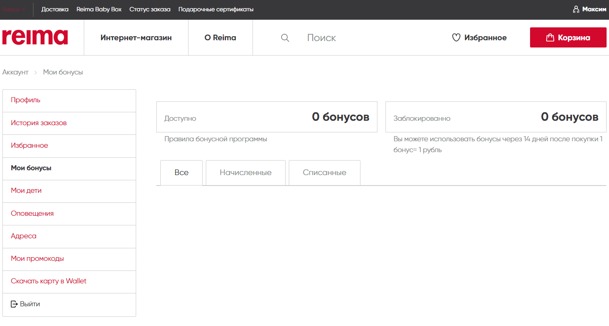Select Мои бонусы in the sidebar
The image size is (609, 326).
(69, 168)
